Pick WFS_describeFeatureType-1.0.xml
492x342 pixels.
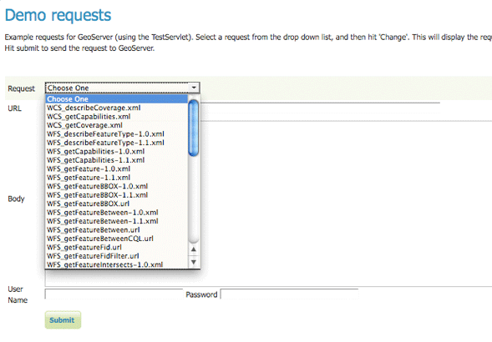tap(117, 134)
